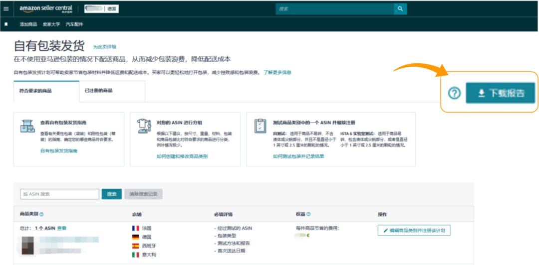Image resolution: width=539 pixels, height=265 pixels.
Task: Click the 自有包装发货 page title
Action: point(49,46)
